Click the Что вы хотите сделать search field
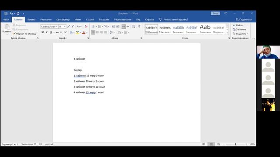Viewport: 280px width, 157px height. (176, 20)
